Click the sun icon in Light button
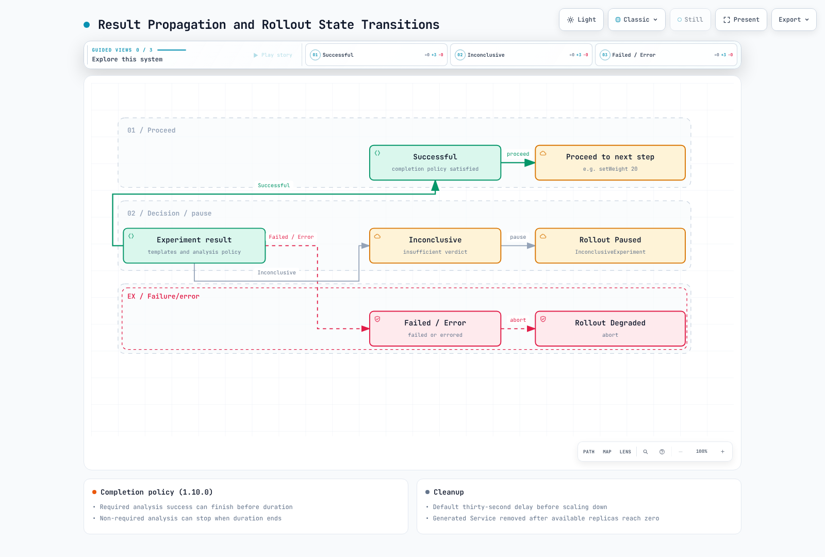825x557 pixels. (x=570, y=20)
